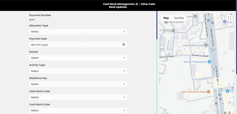This screenshot has height=114, width=237.
Task: Click the Allocation Type label
Action: click(x=39, y=26)
